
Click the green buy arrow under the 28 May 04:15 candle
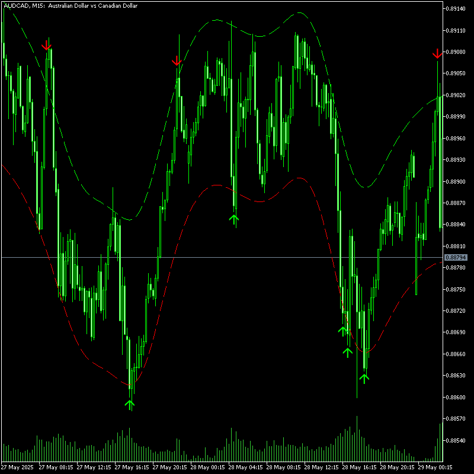233,219
